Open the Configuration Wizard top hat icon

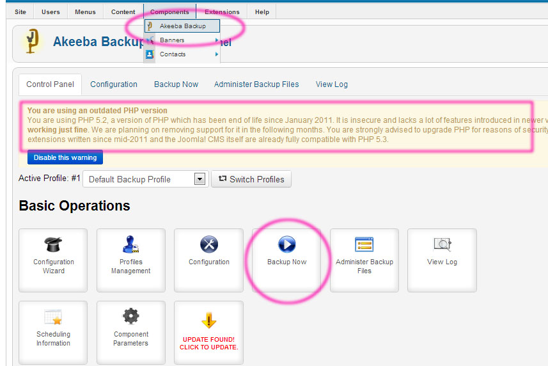[53, 244]
